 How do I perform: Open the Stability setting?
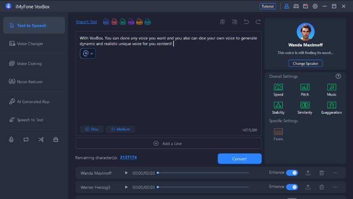tap(278, 108)
